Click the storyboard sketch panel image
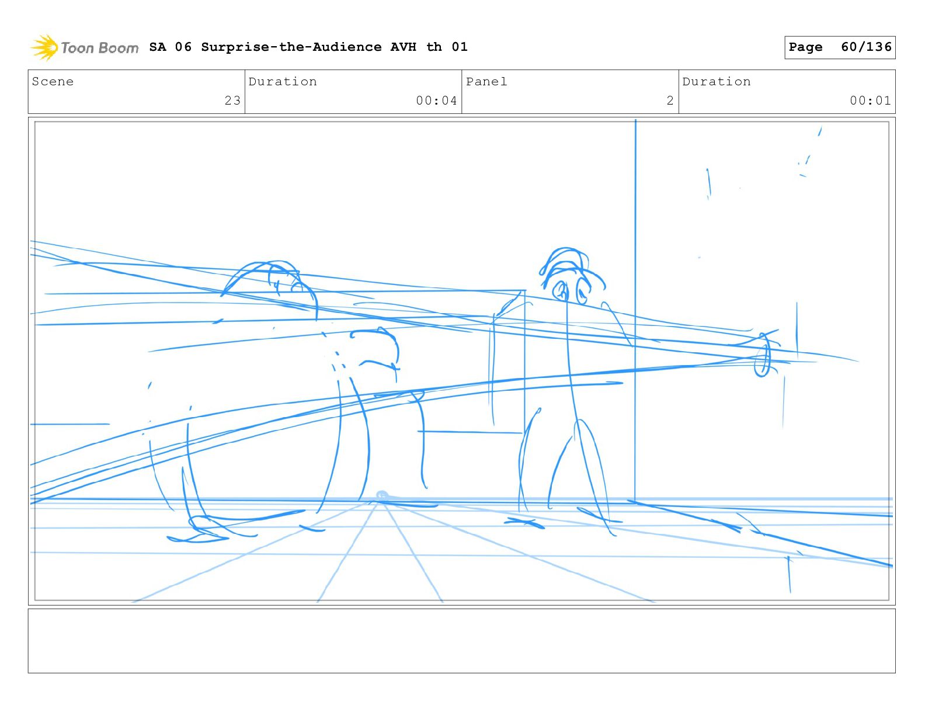Viewport: 925px width, 715px height. point(461,361)
